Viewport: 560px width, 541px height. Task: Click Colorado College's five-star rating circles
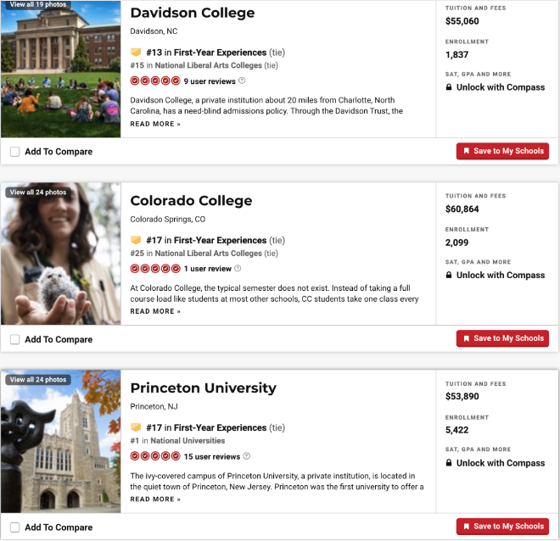click(154, 269)
